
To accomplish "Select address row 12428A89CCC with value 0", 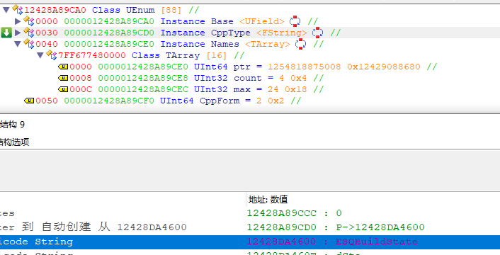I will (295, 213).
